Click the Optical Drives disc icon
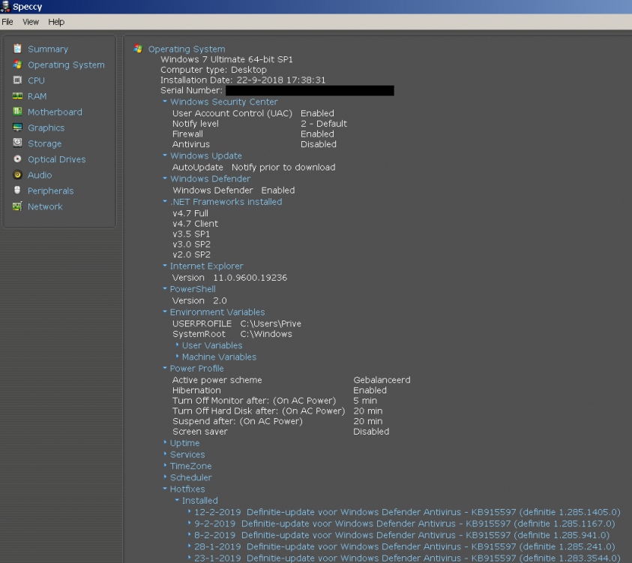Viewport: 632px width, 563px height. click(x=18, y=159)
